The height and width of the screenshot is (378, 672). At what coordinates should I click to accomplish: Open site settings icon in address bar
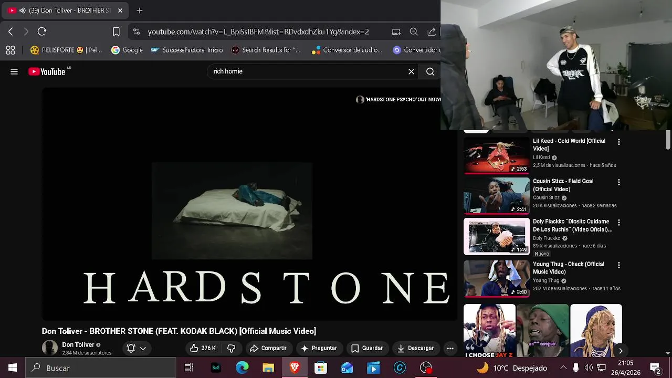(x=136, y=31)
